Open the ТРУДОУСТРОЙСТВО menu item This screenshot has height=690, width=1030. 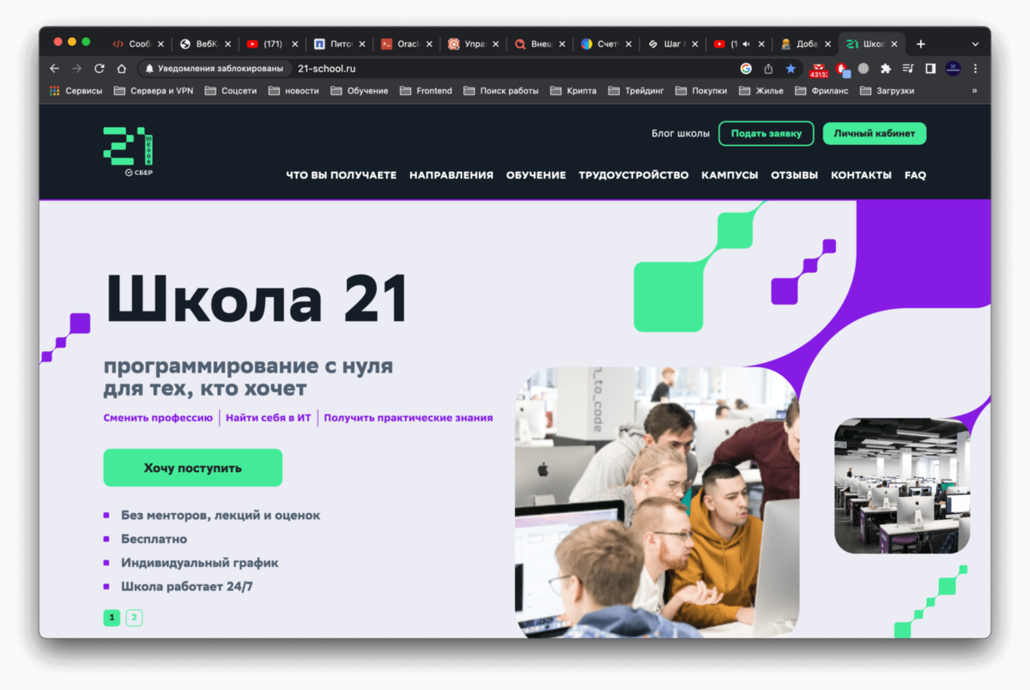coord(633,175)
